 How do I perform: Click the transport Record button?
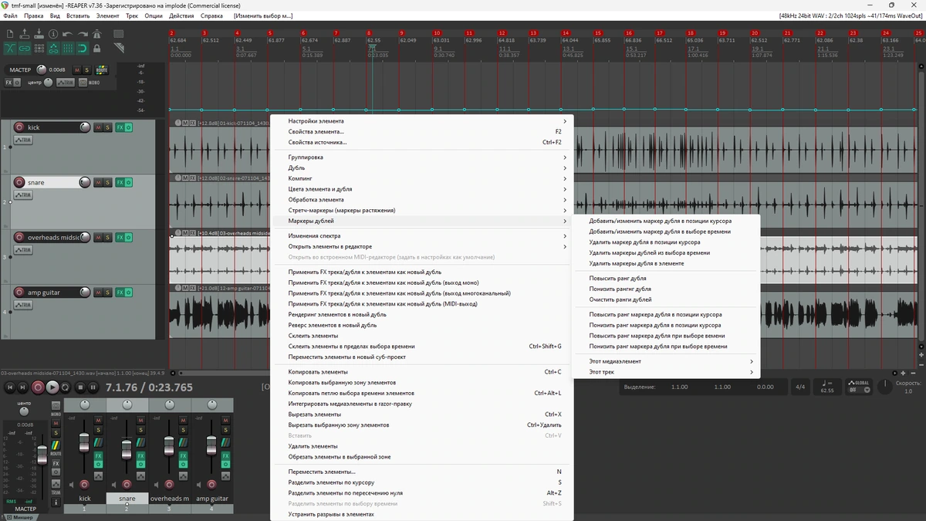pyautogui.click(x=38, y=387)
